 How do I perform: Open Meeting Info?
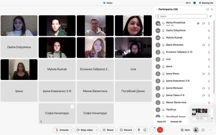206,3
